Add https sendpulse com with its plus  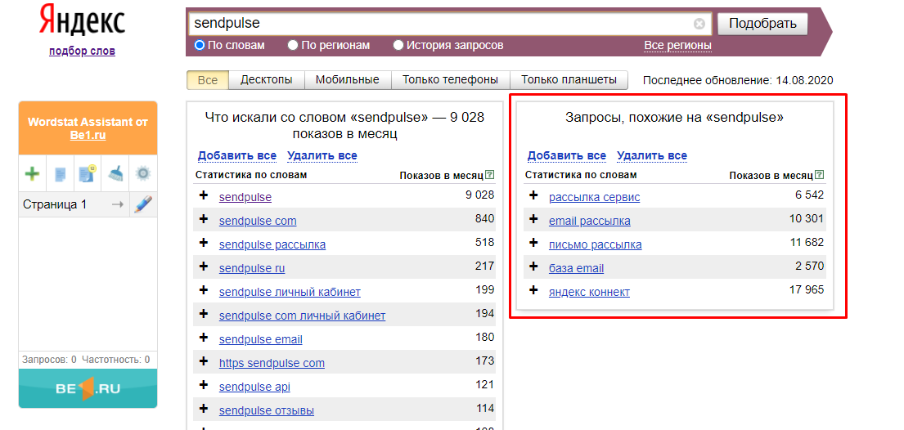[x=204, y=361]
